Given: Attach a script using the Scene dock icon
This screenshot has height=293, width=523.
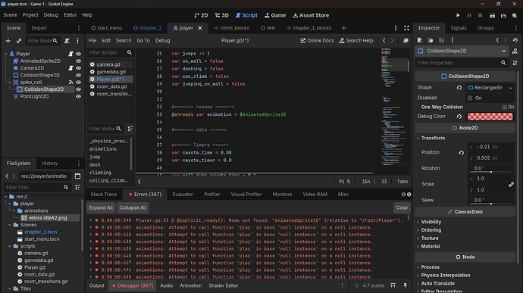Looking at the screenshot, I should point(67,41).
